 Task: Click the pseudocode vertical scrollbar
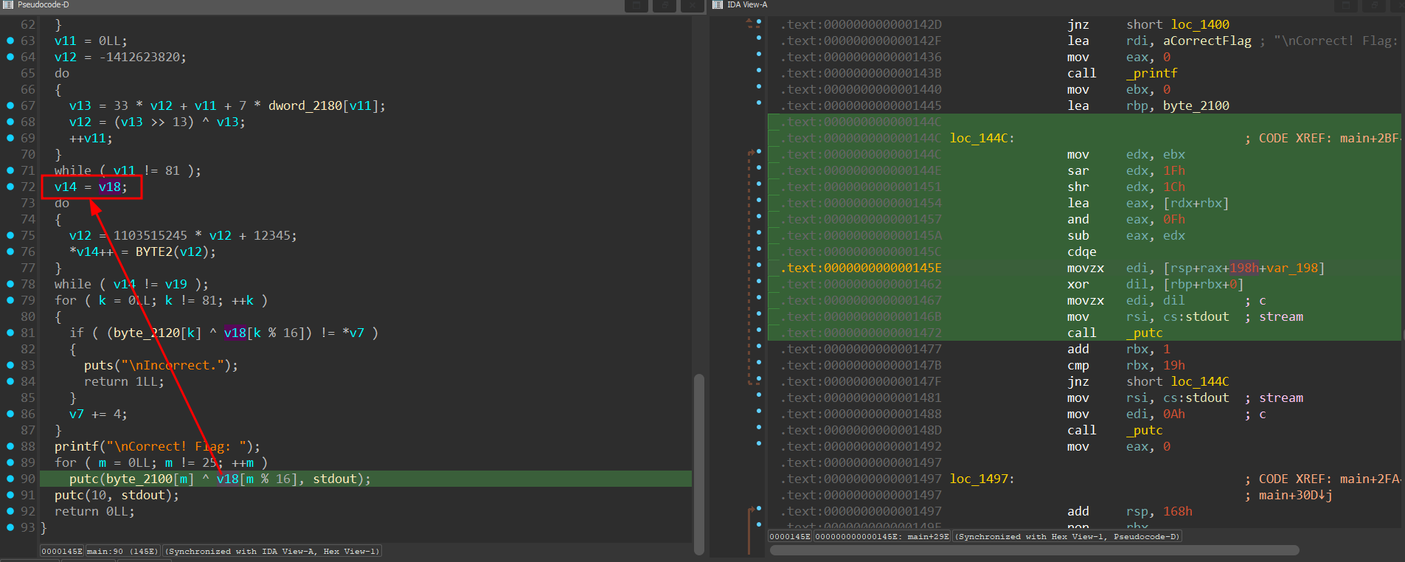tap(699, 465)
